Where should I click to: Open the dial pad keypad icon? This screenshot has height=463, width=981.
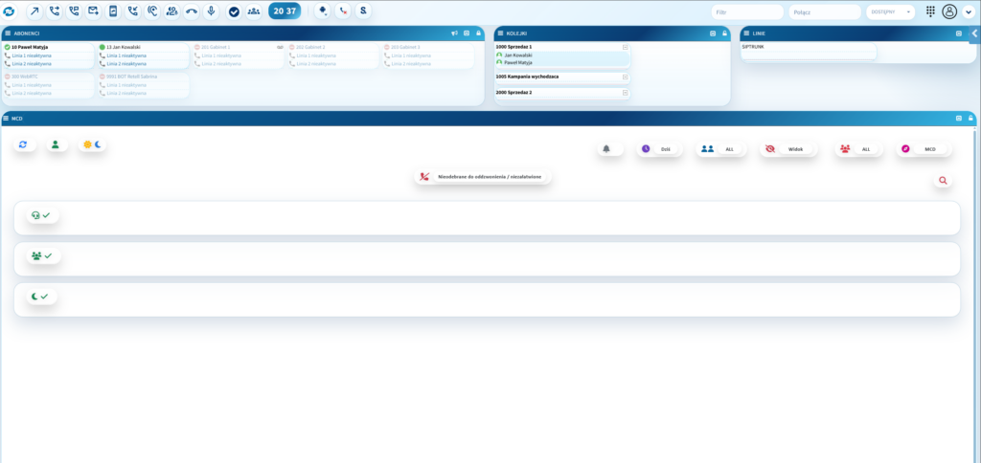click(930, 11)
